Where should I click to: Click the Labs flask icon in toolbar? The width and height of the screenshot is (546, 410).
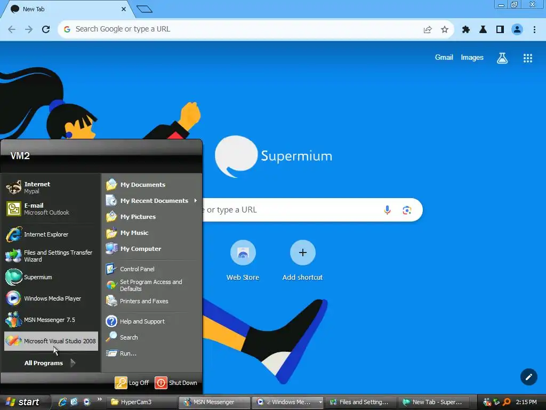[x=483, y=29]
